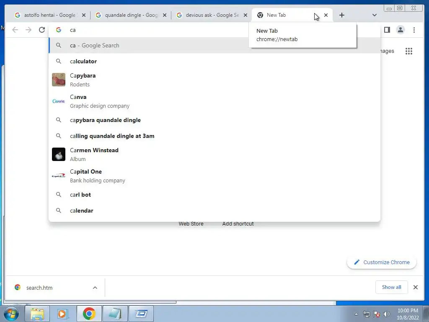Click the search icon beside 'calculator'

pyautogui.click(x=59, y=61)
